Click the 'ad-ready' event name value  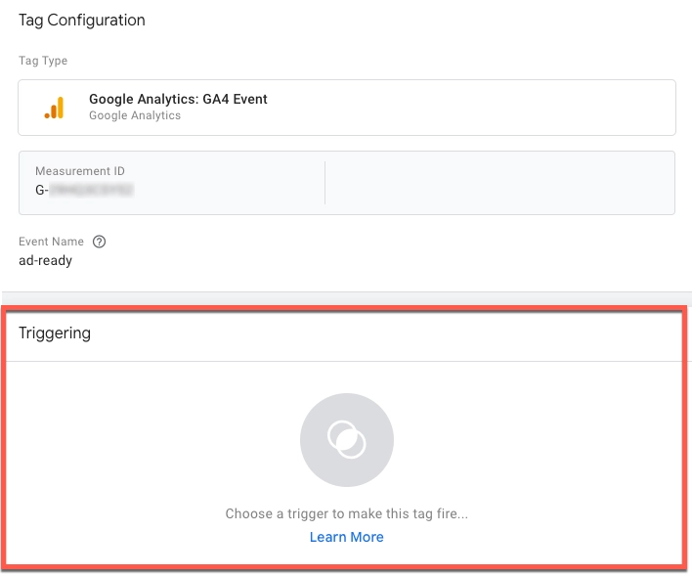(45, 261)
